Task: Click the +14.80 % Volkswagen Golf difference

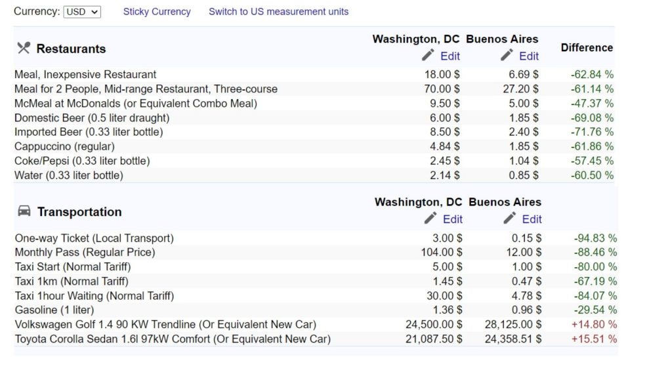Action: click(x=594, y=324)
